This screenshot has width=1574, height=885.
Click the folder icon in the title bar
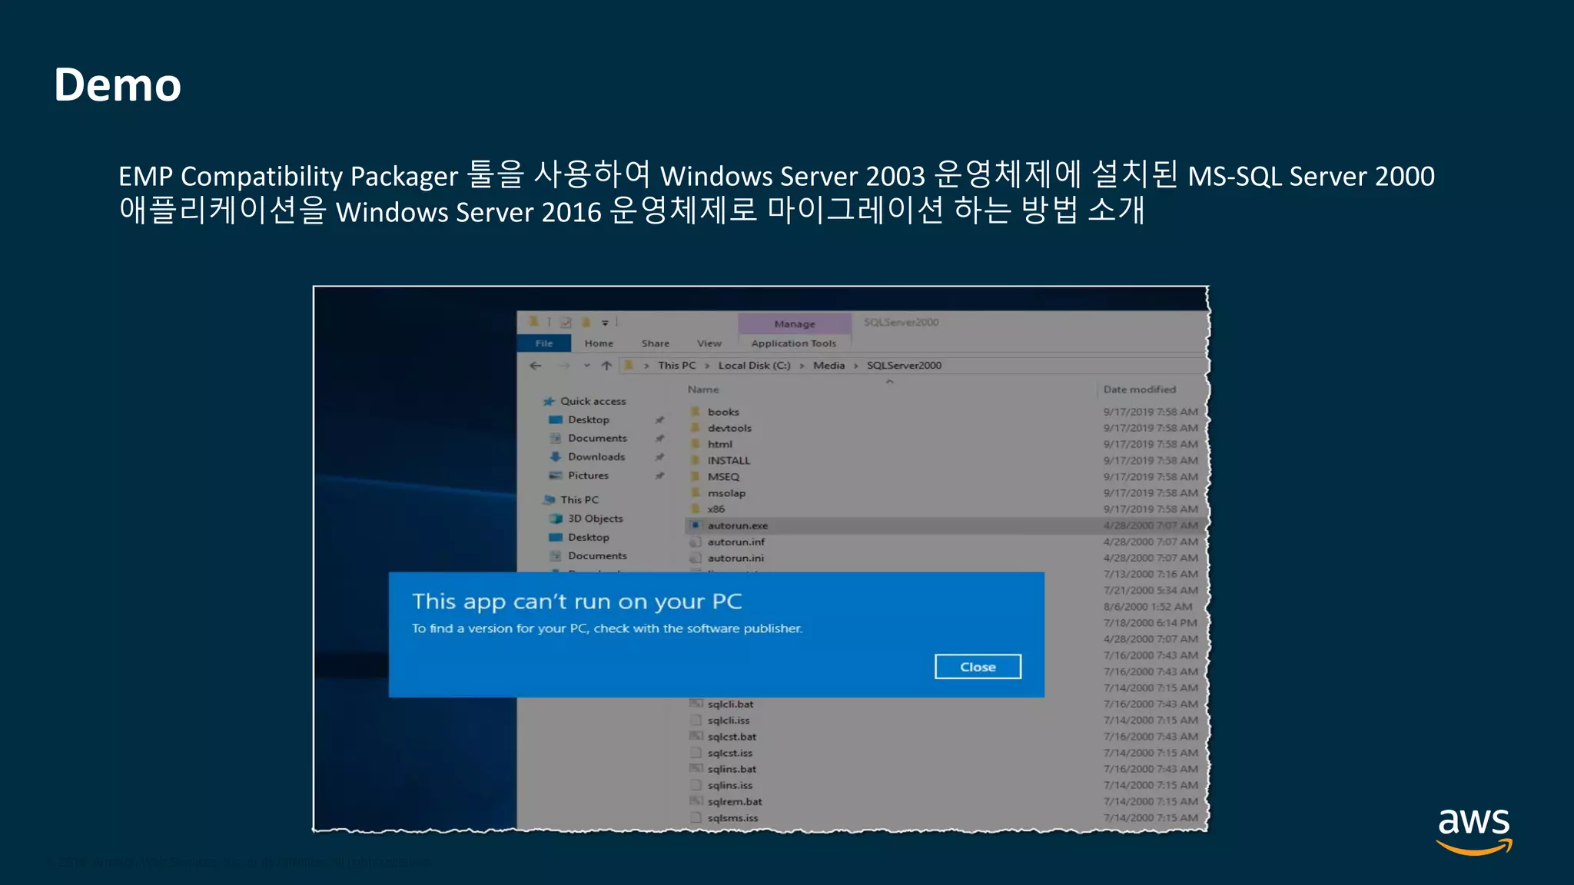(x=533, y=322)
